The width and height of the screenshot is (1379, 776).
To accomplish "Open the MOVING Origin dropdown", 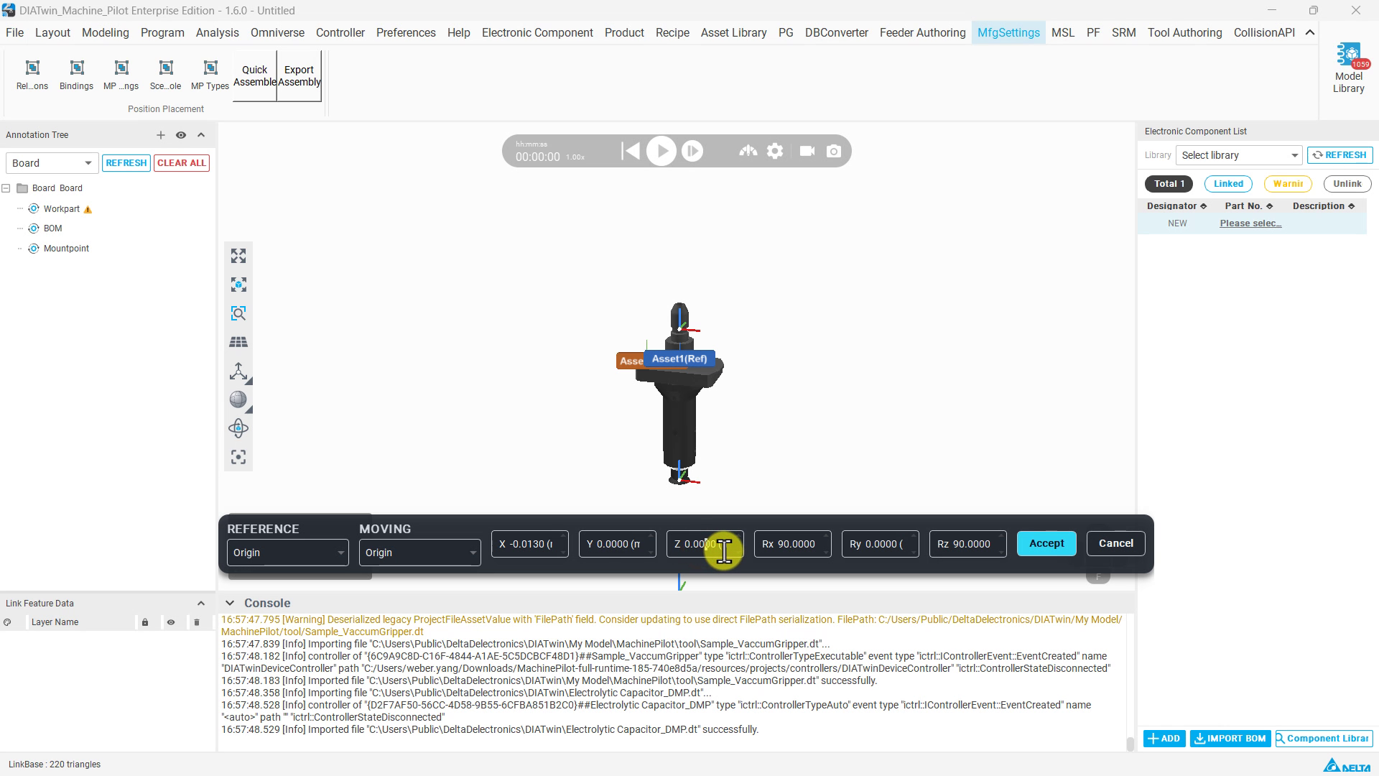I will (419, 553).
